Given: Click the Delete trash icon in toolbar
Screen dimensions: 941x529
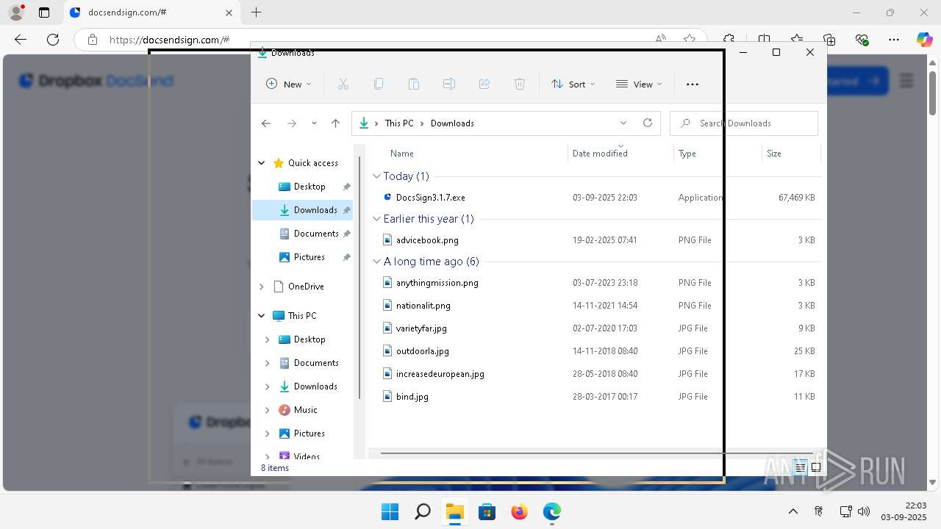Looking at the screenshot, I should 520,84.
